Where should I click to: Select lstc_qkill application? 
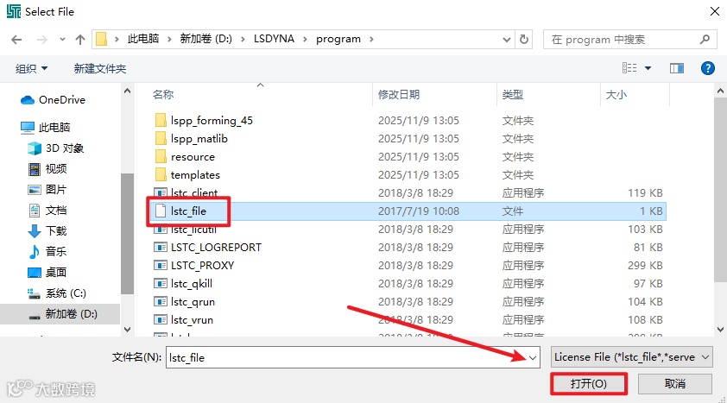click(x=192, y=284)
